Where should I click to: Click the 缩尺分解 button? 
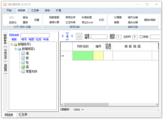[x=133, y=17]
